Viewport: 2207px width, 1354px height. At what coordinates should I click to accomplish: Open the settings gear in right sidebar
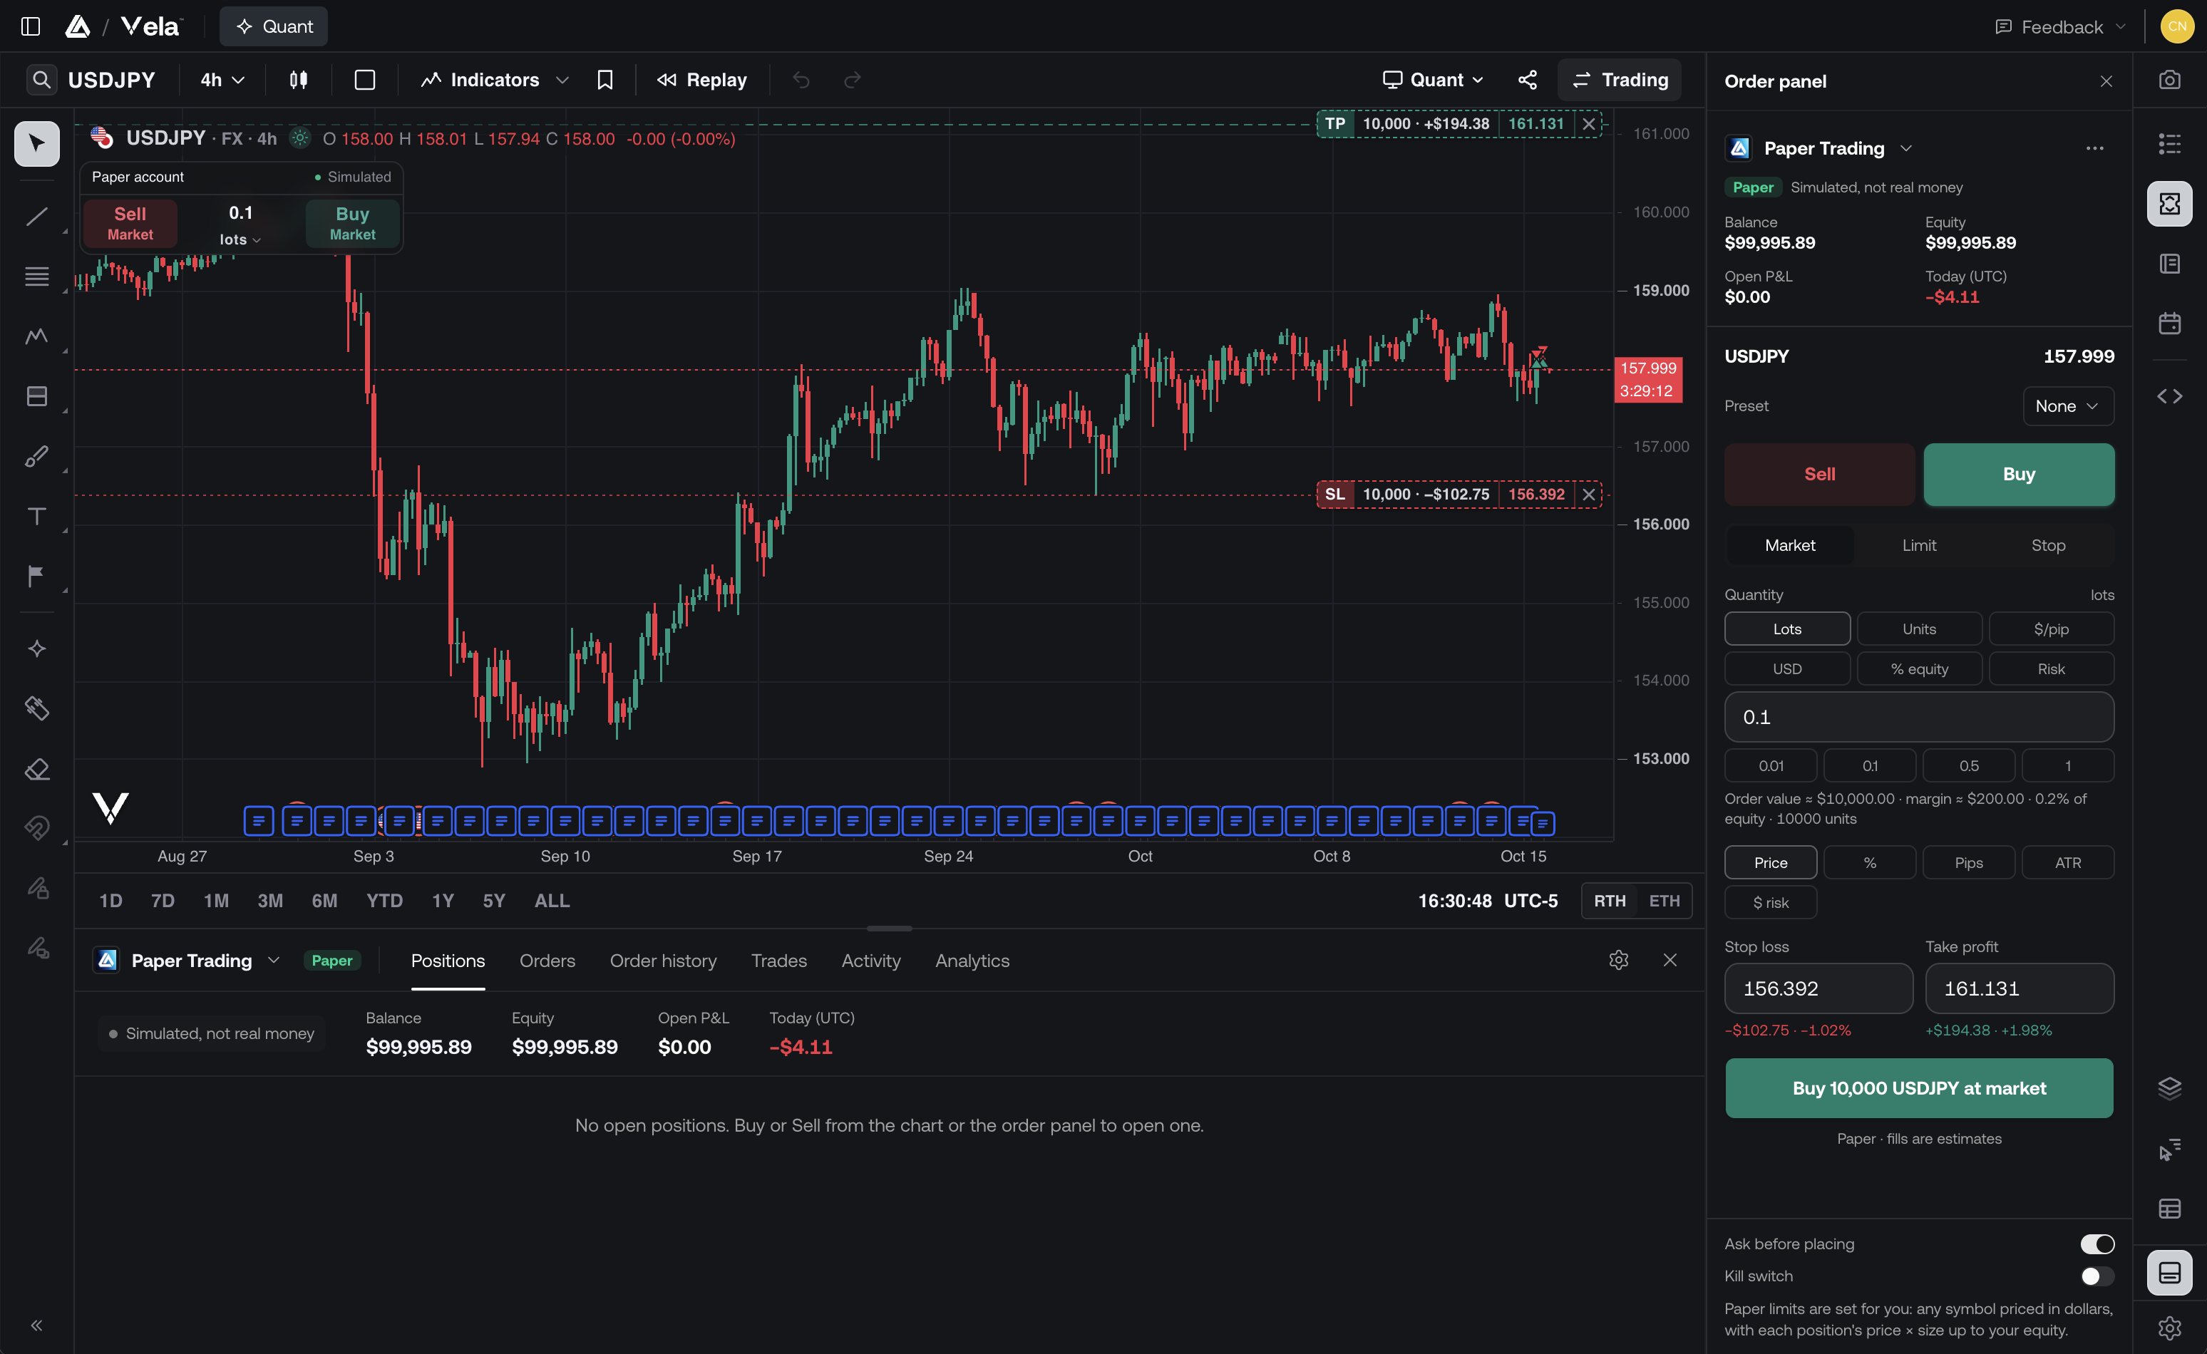(x=2169, y=1327)
